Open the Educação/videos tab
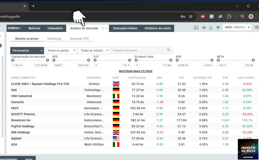Viewport: 259px width, 160px height. (x=125, y=28)
